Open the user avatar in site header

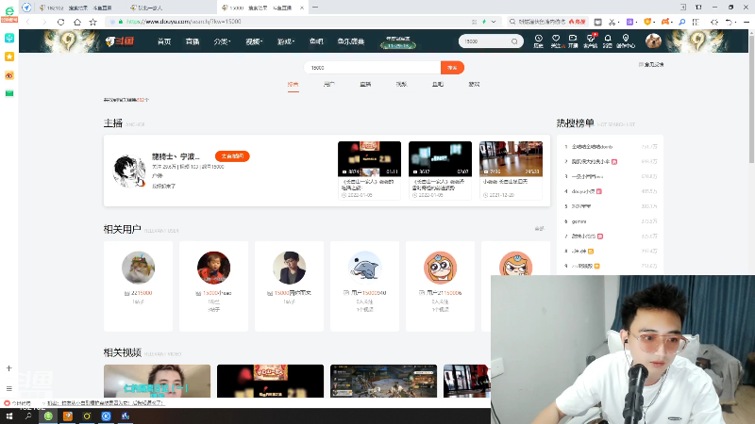[653, 41]
